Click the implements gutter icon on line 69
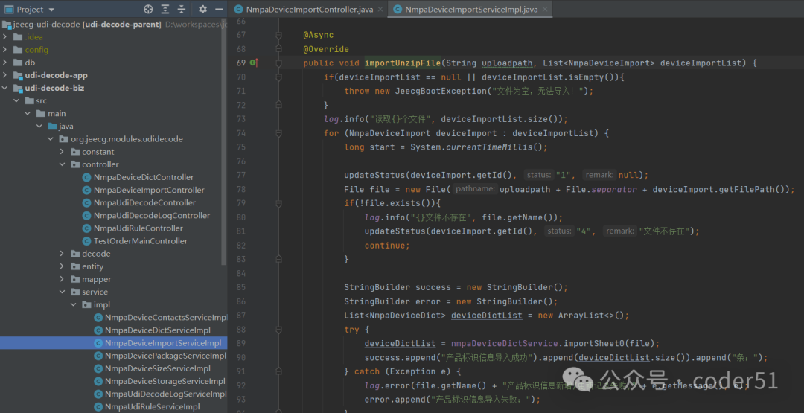Screen dimensions: 804x413 tap(255, 63)
